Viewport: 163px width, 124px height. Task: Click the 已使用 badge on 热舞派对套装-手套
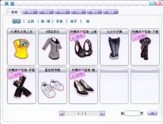coord(15,75)
